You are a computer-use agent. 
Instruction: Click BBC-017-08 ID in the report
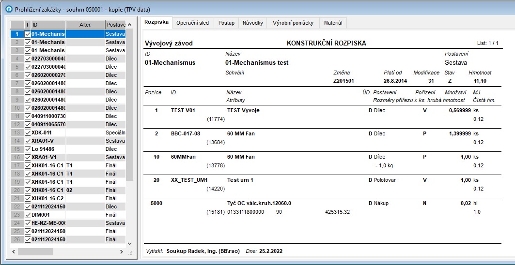tap(186, 133)
